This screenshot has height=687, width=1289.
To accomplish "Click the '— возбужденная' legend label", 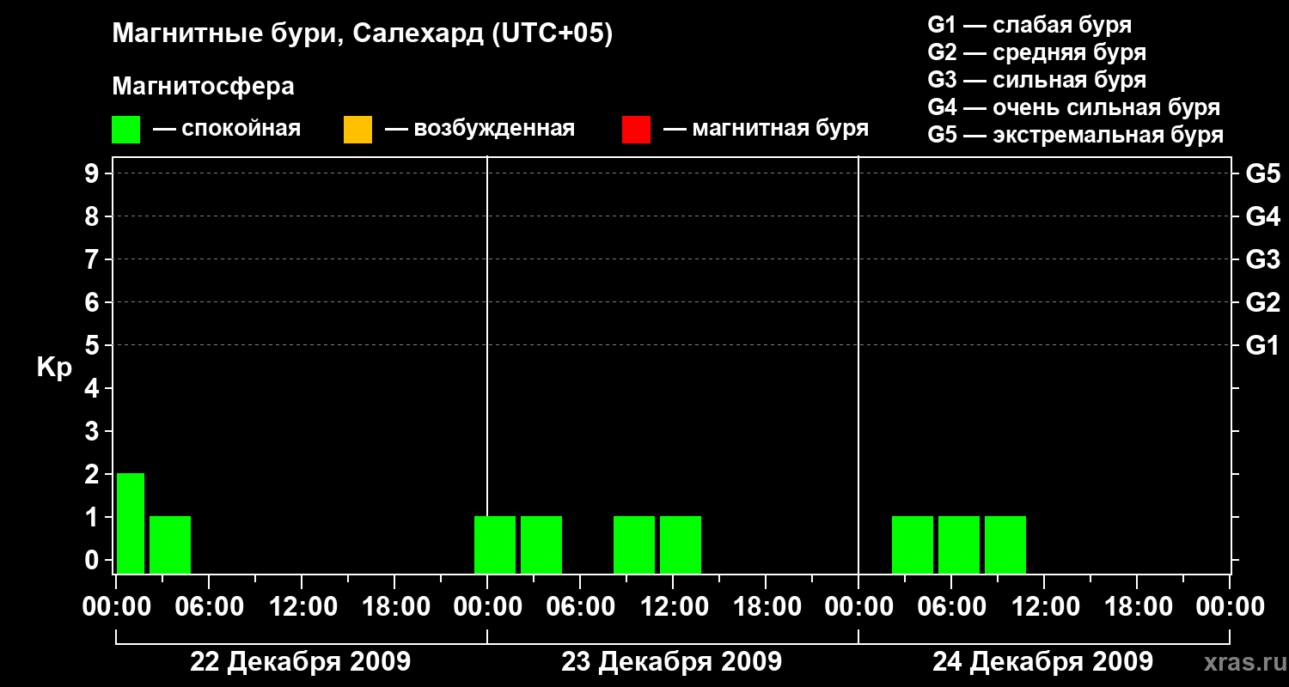I will tap(480, 129).
